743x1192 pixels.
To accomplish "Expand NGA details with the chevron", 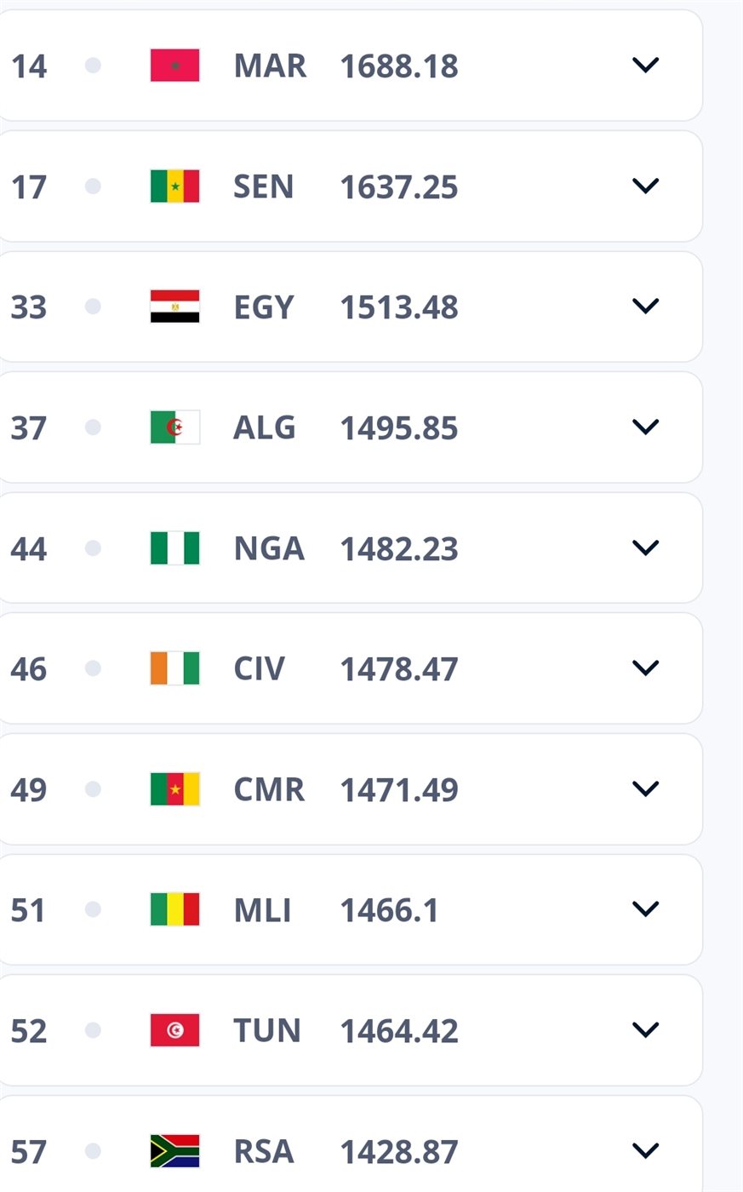I will (646, 547).
